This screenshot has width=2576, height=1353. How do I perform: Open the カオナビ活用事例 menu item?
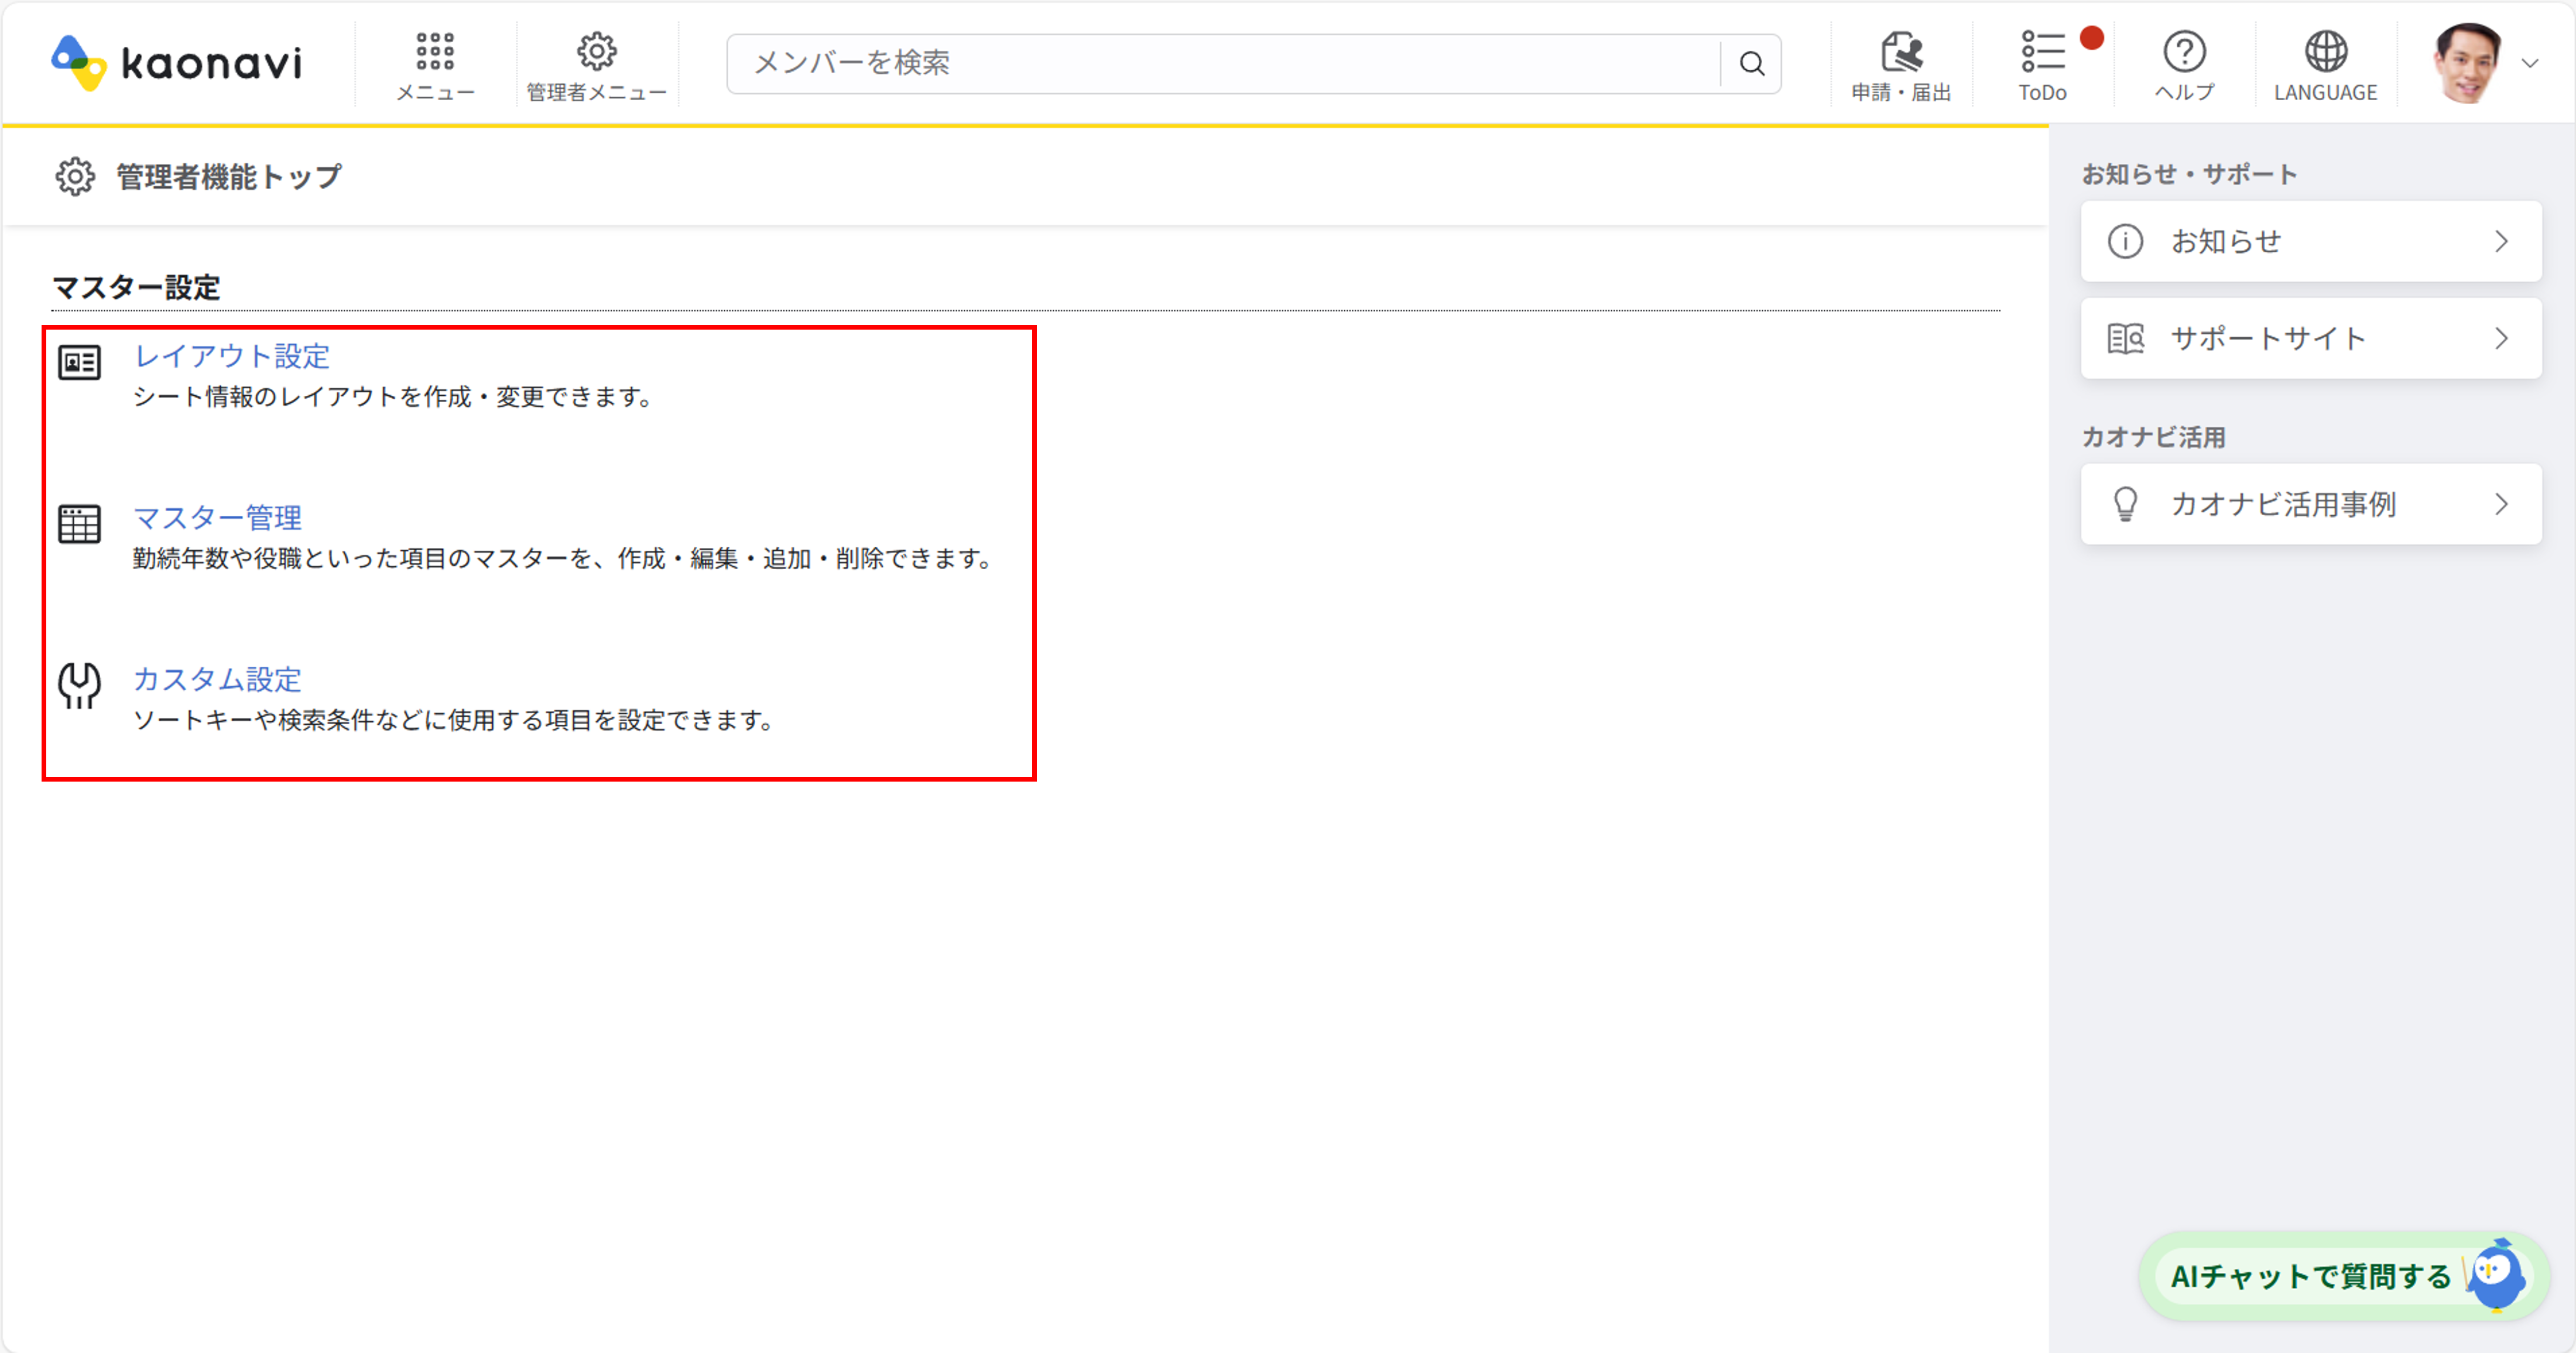(2283, 504)
